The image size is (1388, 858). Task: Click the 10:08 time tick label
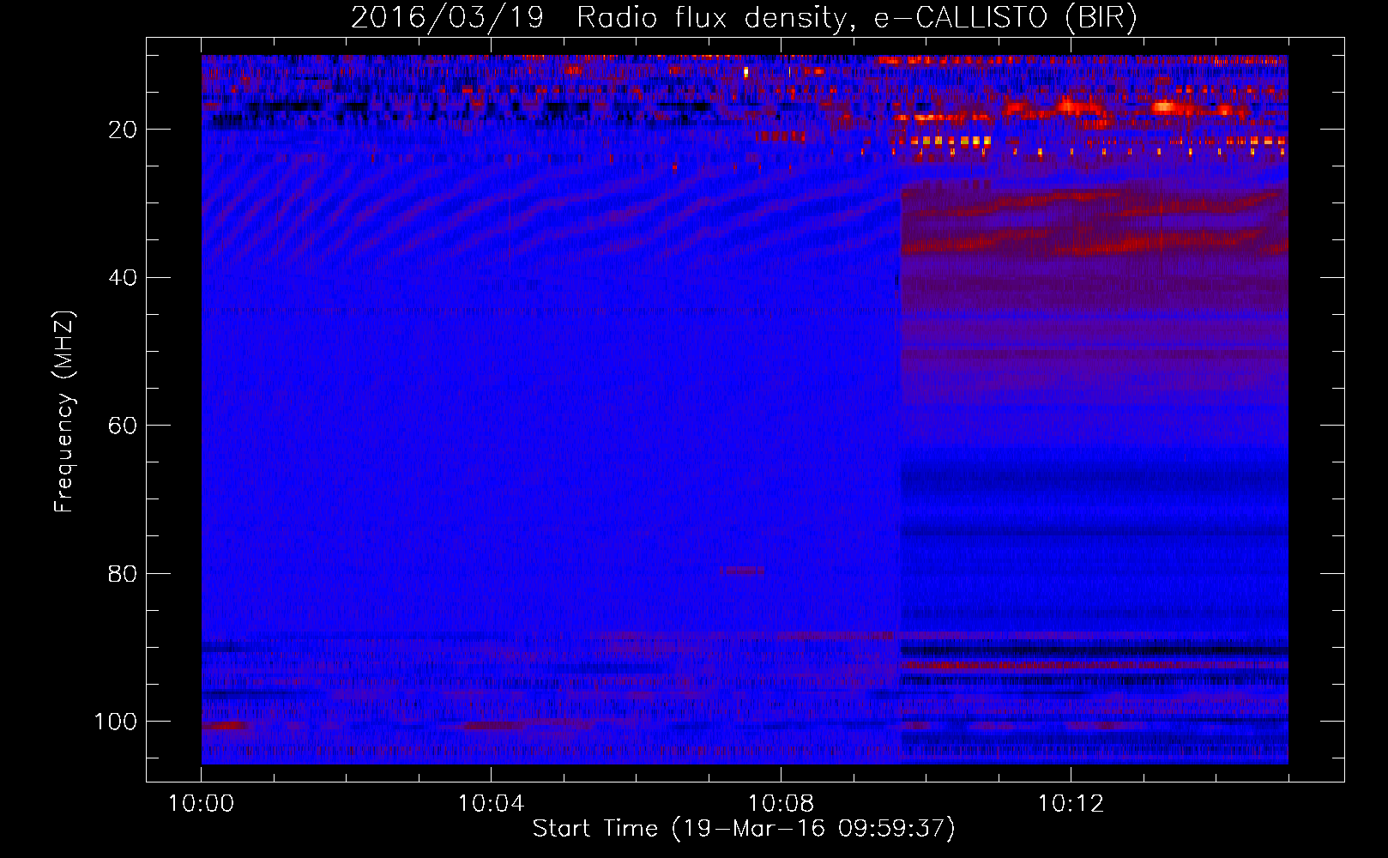click(781, 804)
